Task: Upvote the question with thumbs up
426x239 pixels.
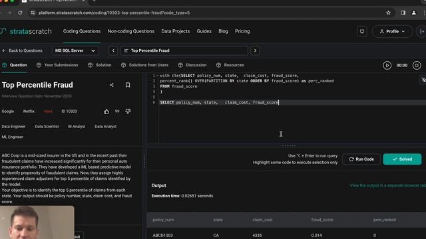Action: tap(106, 112)
